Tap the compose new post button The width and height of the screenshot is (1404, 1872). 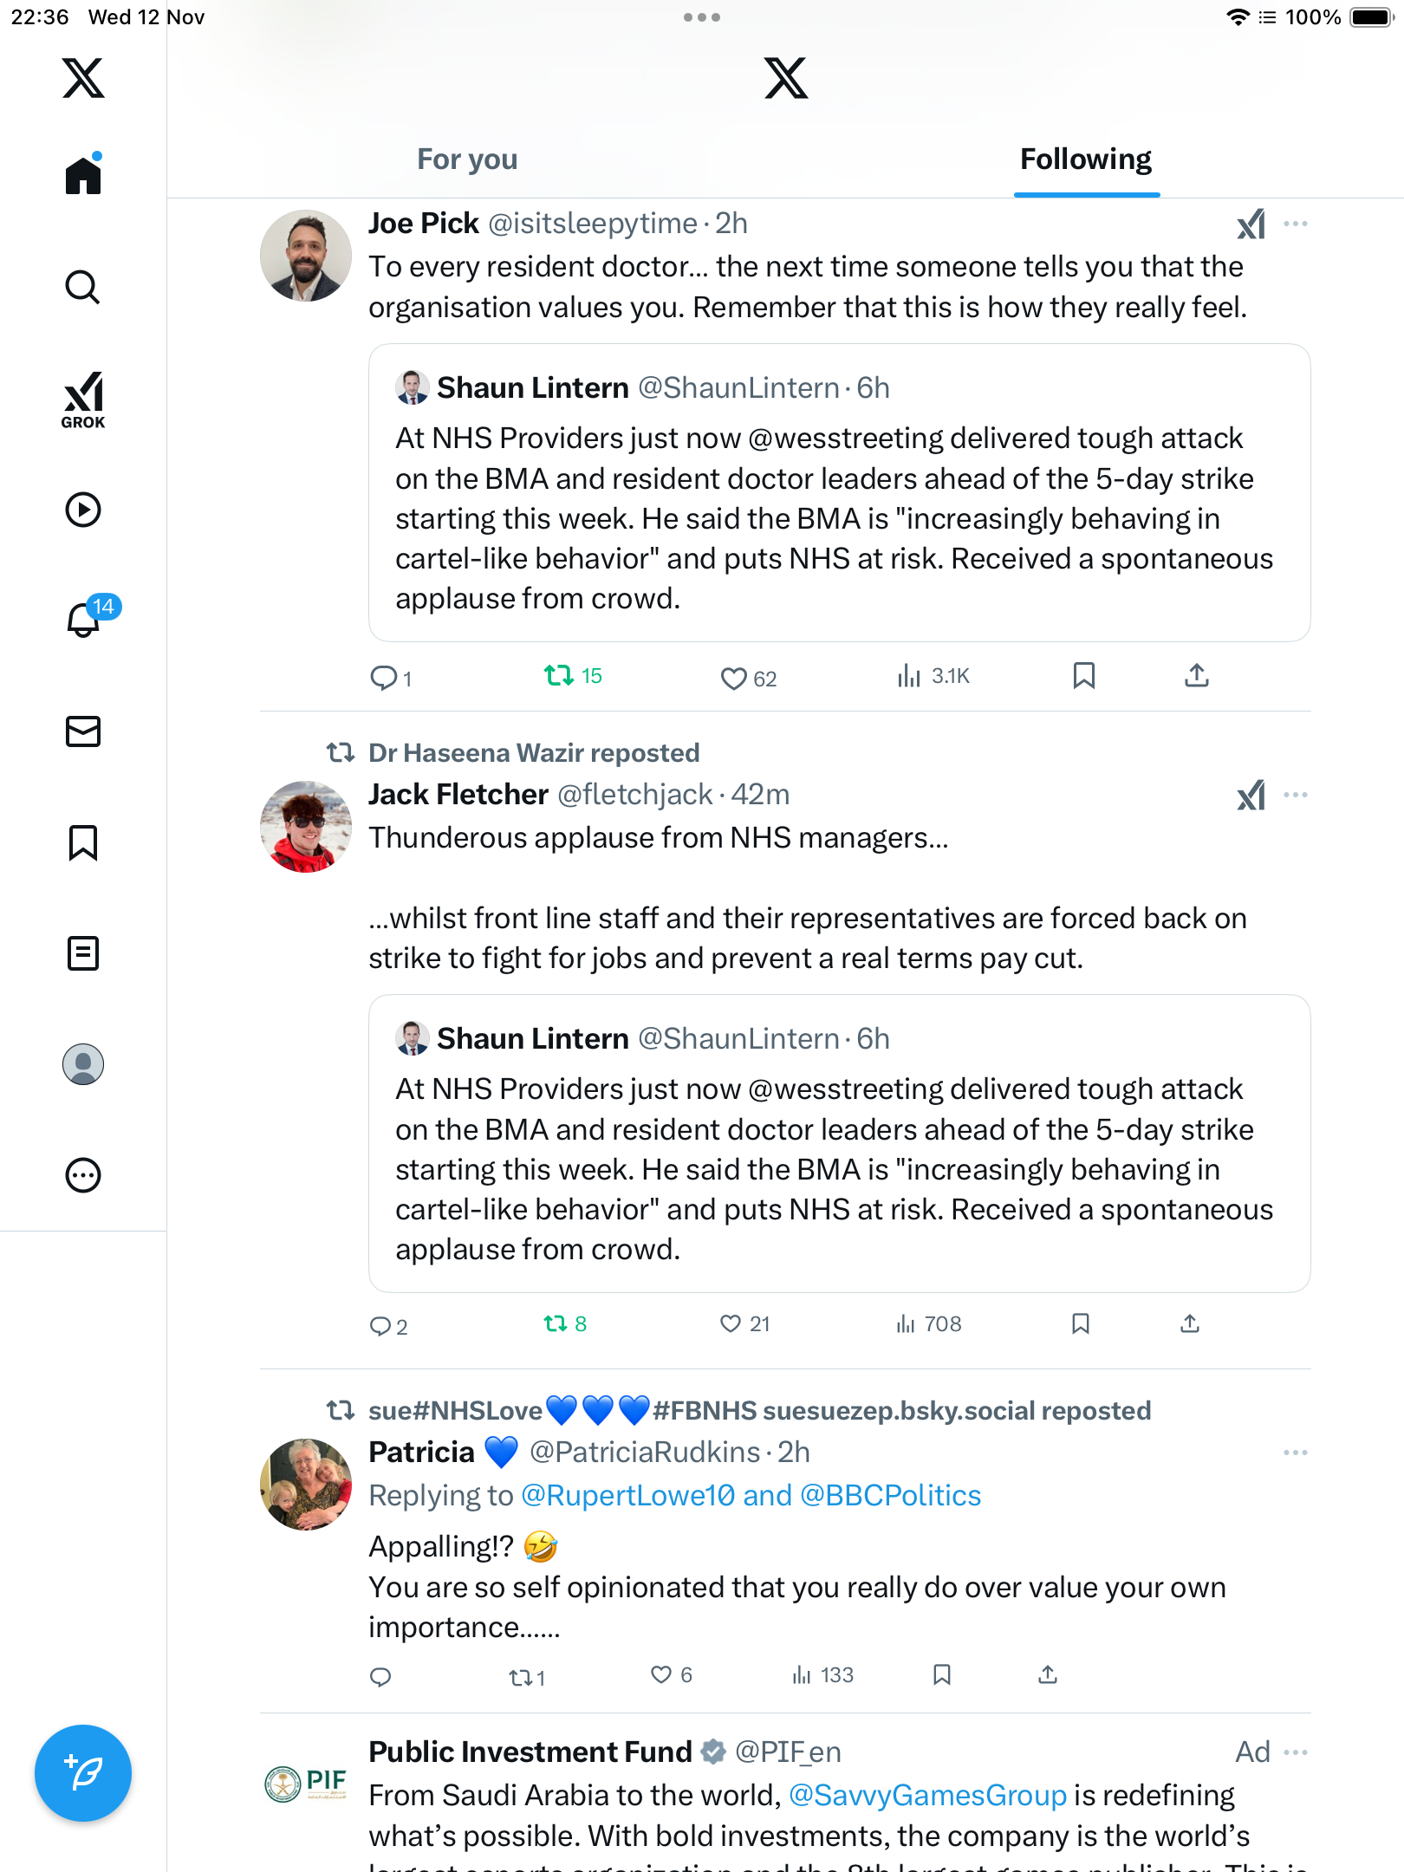pos(83,1773)
